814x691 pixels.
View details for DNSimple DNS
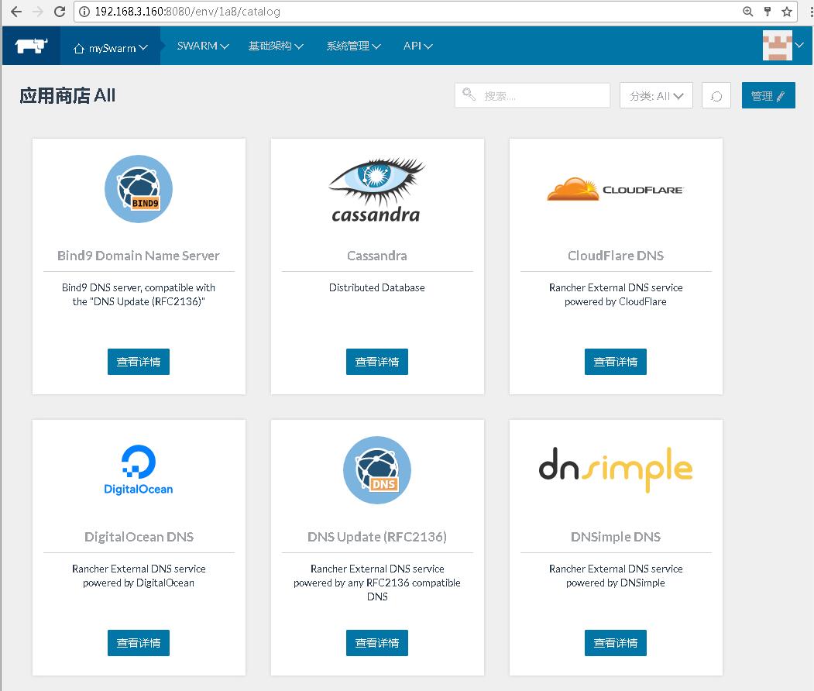tap(616, 643)
